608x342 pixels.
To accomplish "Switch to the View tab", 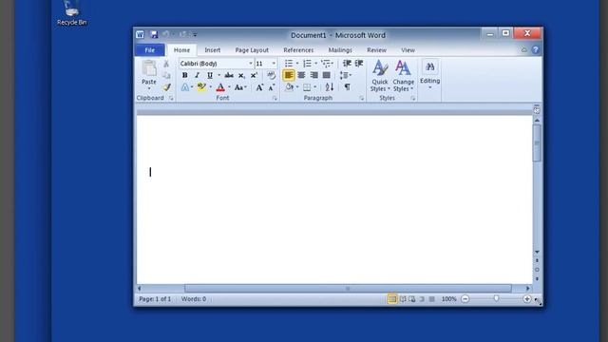I will pos(408,50).
